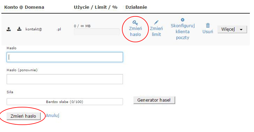Open the Zmień hasło action link
Viewport: 254px width, 132px height.
135,31
